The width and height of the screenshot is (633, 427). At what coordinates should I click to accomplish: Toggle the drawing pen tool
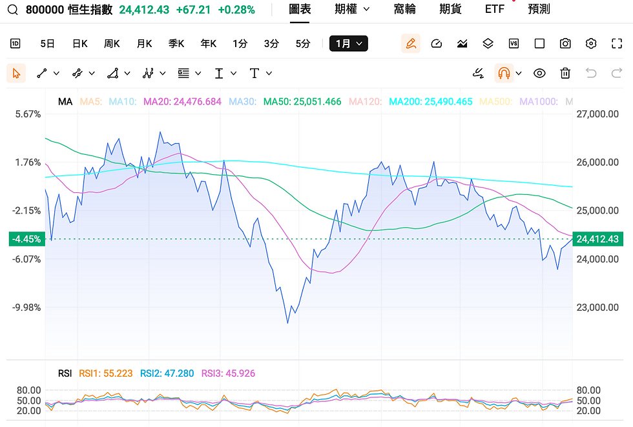[411, 44]
